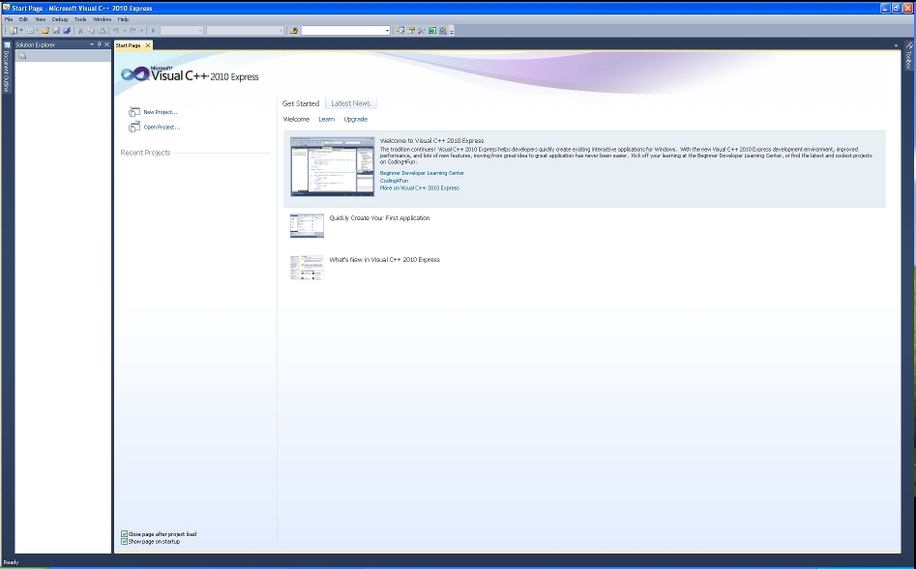The image size is (916, 569).
Task: Open the Tools menu
Action: tap(80, 19)
